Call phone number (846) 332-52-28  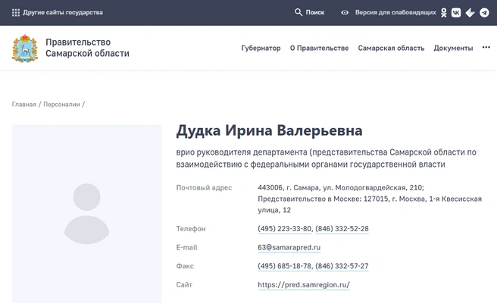(x=342, y=229)
